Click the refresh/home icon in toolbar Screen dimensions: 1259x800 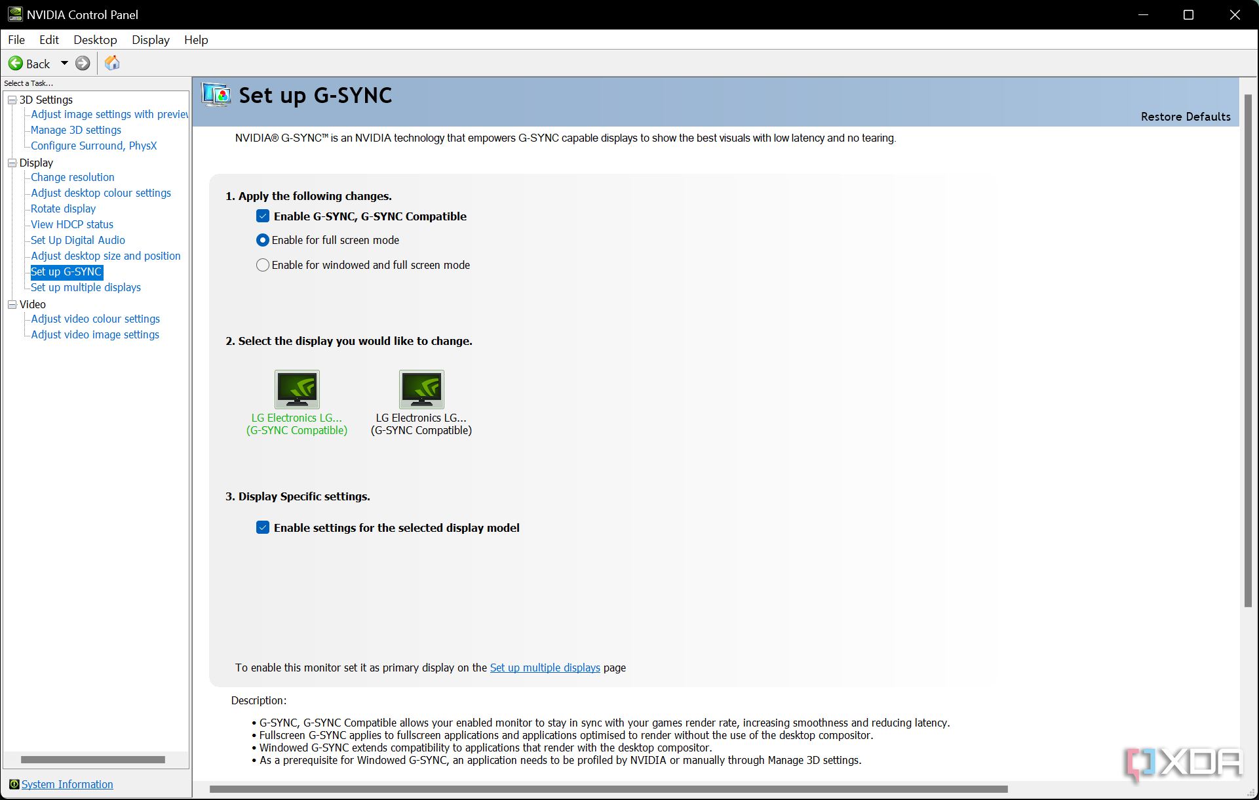[x=112, y=62]
